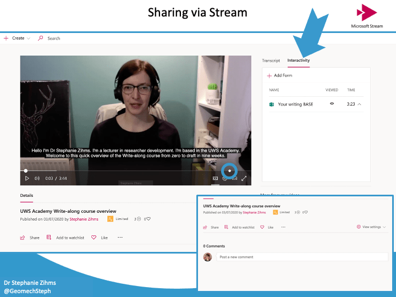Viewport: 396px width, 297px height.
Task: Play the video with the play button
Action: 27,178
